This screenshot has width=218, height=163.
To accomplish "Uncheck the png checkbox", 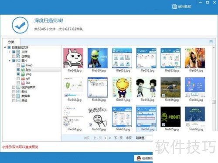I will coord(18,74).
